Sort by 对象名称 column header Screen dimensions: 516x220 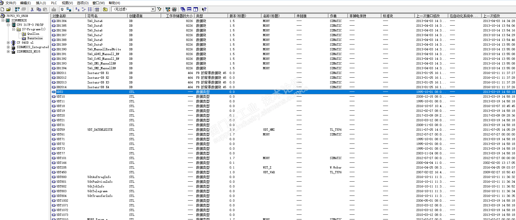(69, 16)
